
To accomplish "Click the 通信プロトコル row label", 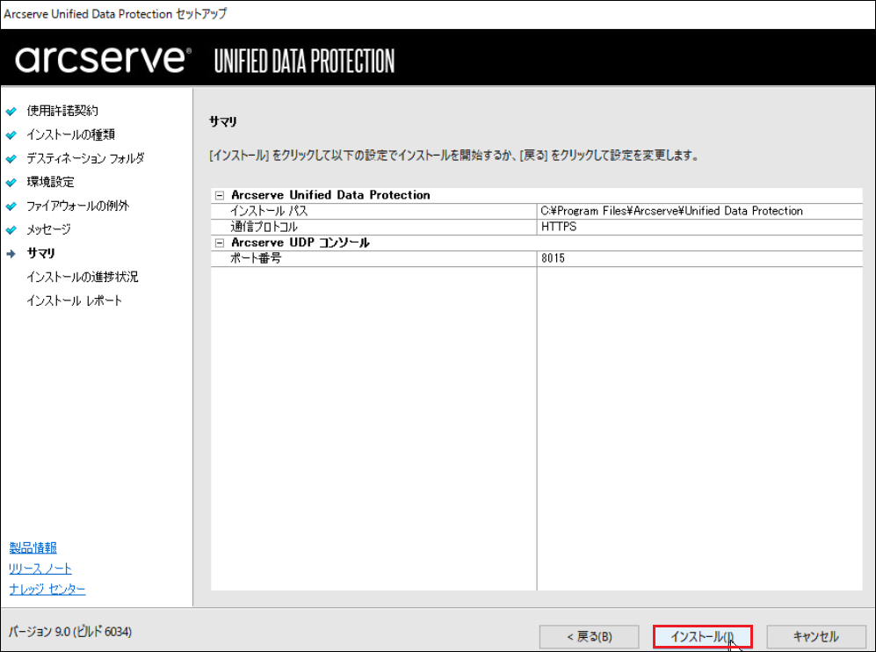I will click(x=264, y=227).
